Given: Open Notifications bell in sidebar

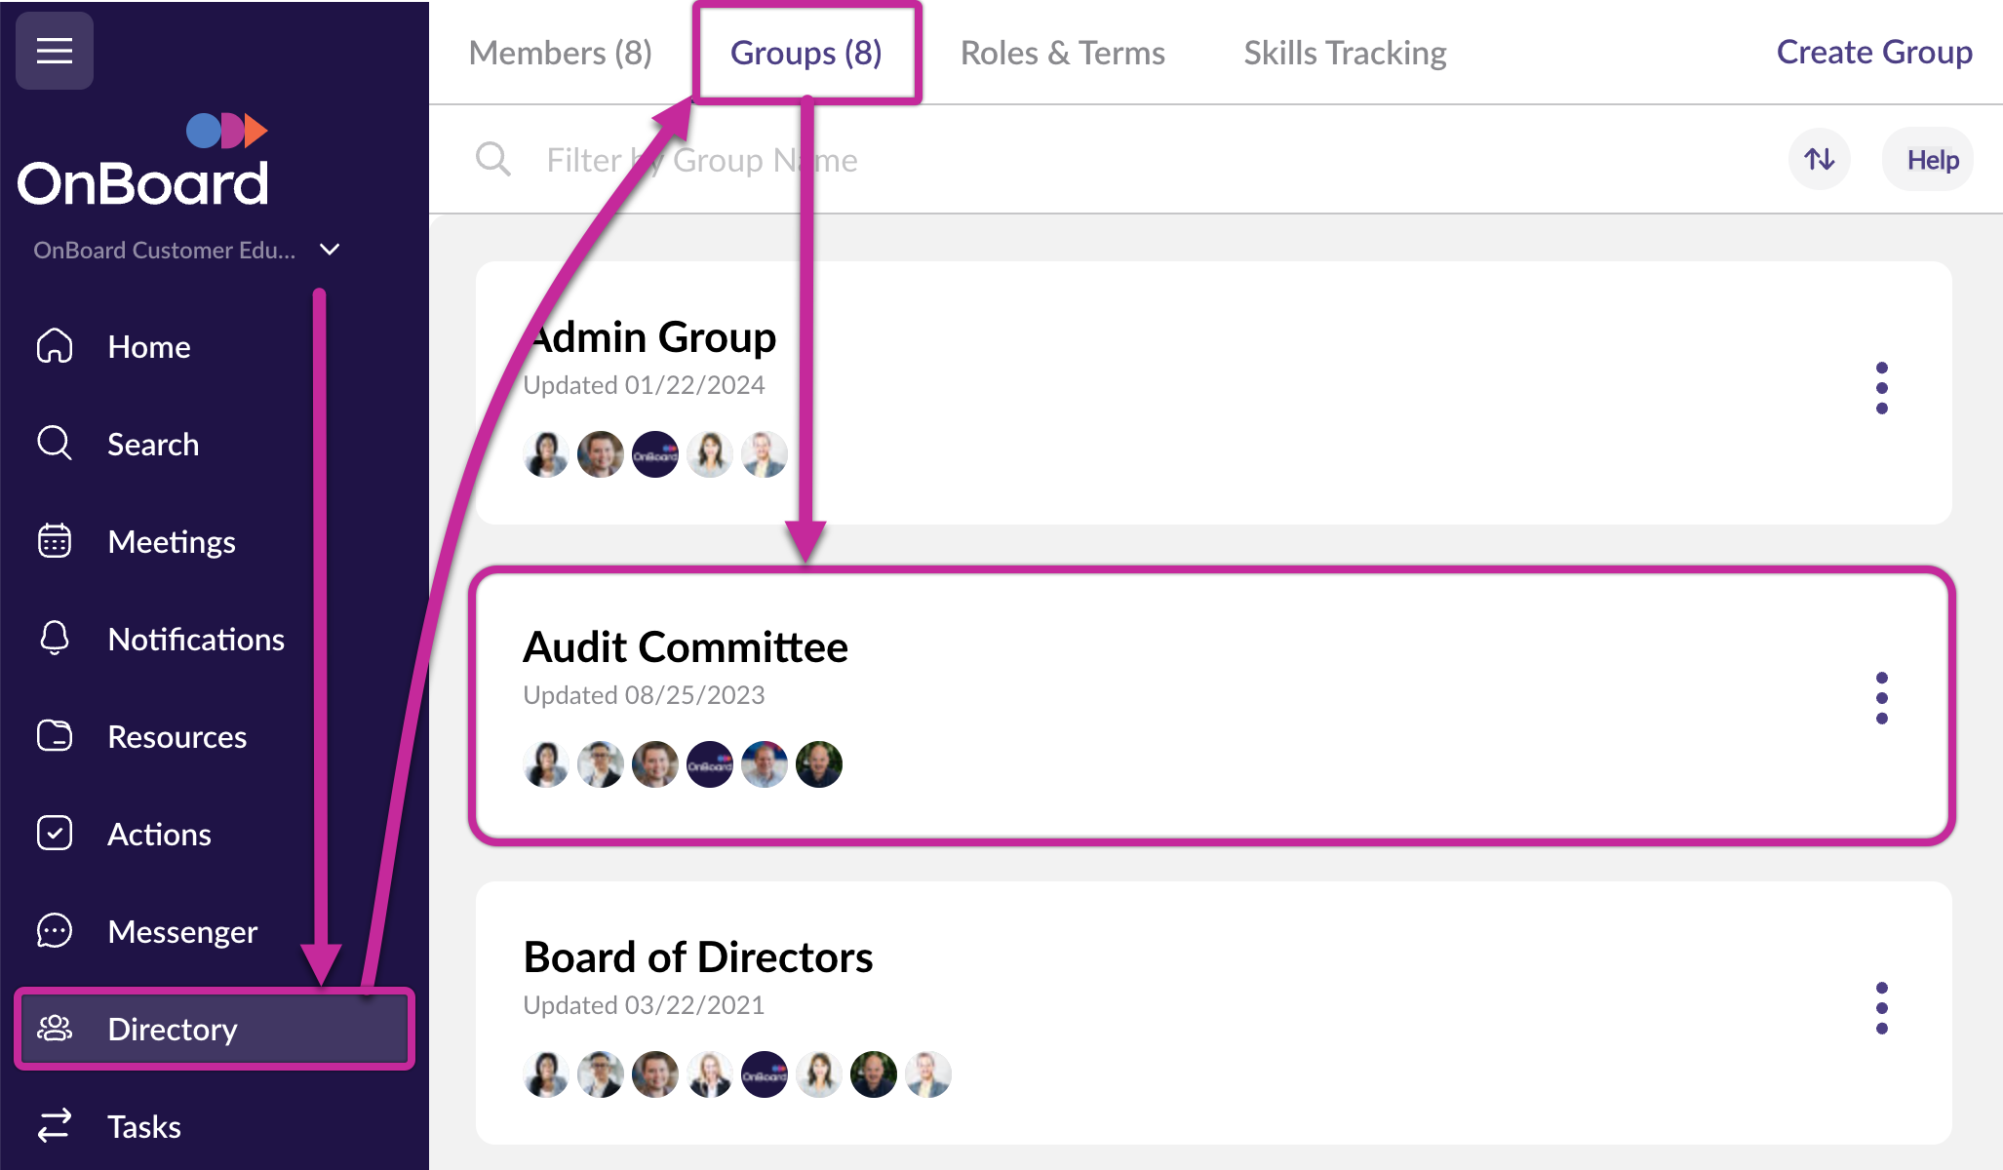Looking at the screenshot, I should tap(55, 639).
